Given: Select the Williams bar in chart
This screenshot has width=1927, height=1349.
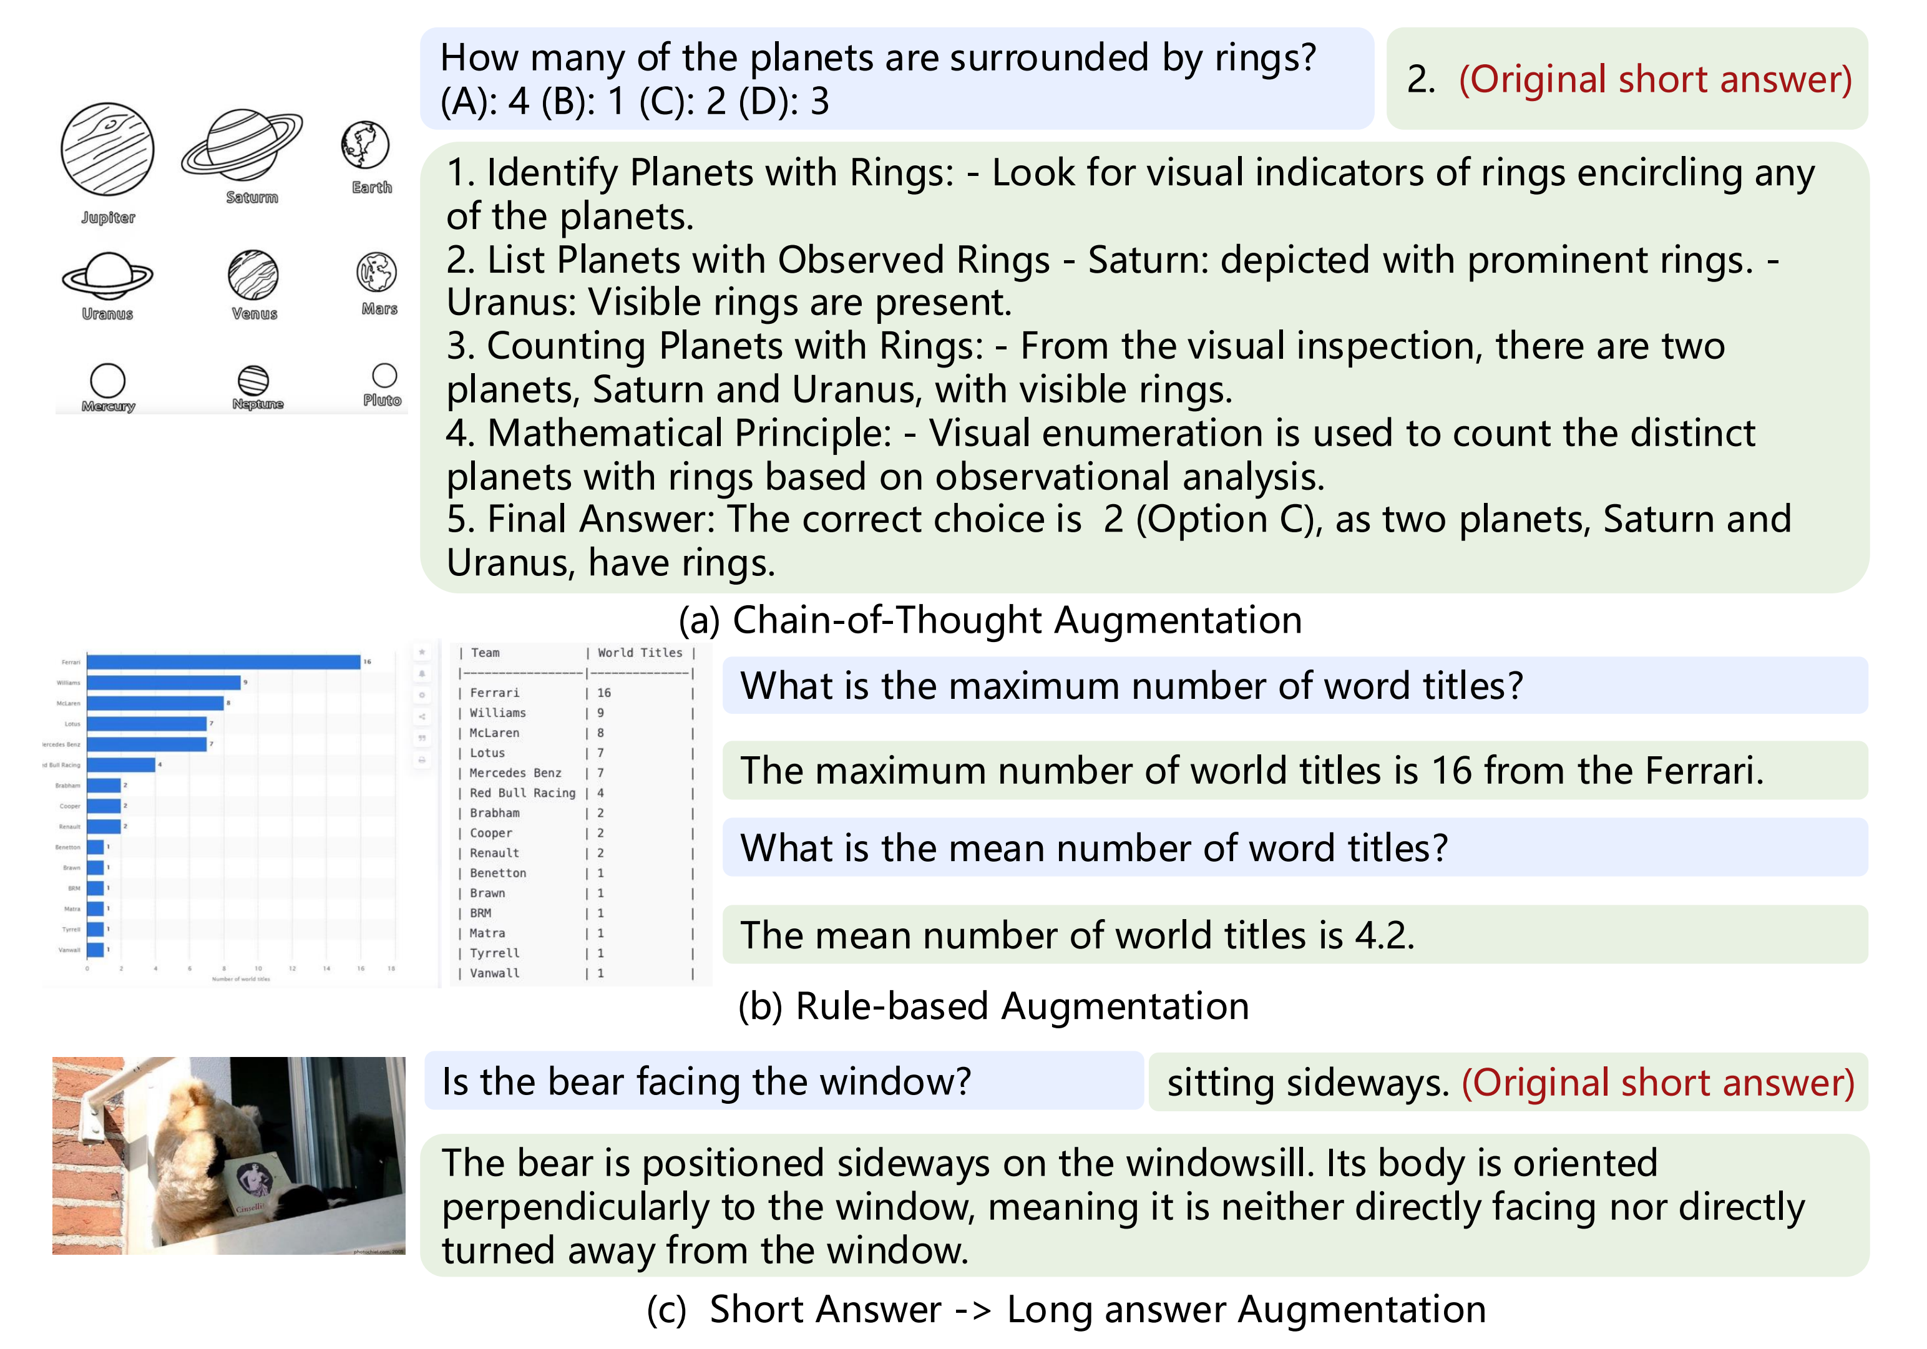Looking at the screenshot, I should [x=163, y=683].
